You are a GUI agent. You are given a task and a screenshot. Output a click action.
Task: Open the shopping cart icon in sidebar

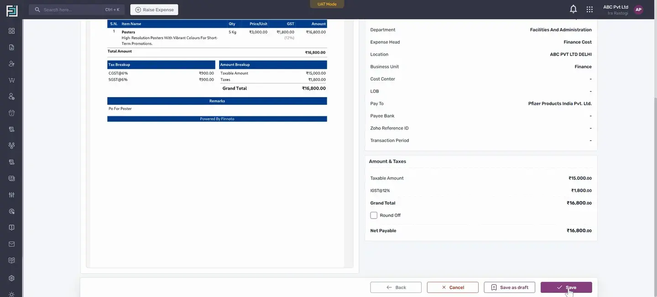coord(11,80)
